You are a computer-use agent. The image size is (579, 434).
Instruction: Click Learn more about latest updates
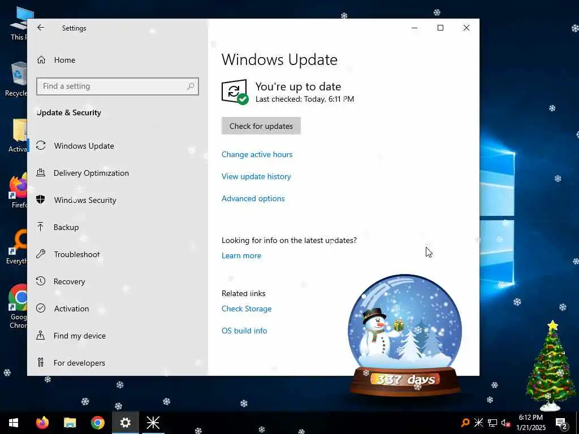point(241,255)
